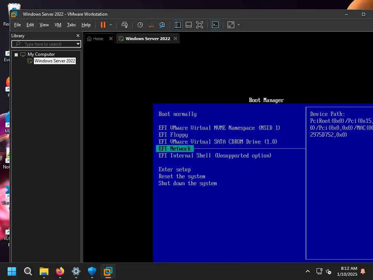Maximize the VMware Workstation window
This screenshot has width=373, height=280.
click(364, 14)
